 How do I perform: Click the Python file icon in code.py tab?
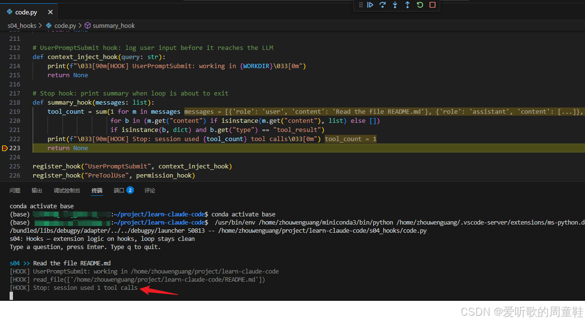tap(10, 12)
